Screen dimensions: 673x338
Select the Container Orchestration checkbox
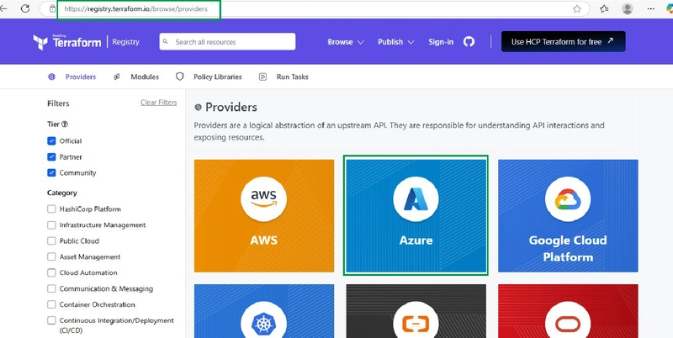click(51, 304)
